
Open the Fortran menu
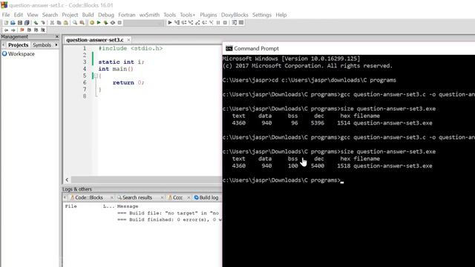coord(127,15)
